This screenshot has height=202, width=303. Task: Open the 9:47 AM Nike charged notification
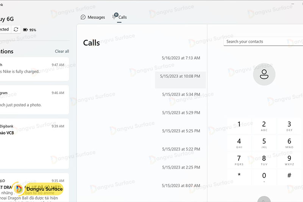[x=34, y=69]
